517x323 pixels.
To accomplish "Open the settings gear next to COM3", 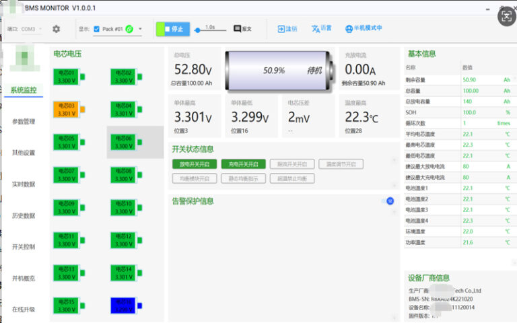I will (x=57, y=29).
